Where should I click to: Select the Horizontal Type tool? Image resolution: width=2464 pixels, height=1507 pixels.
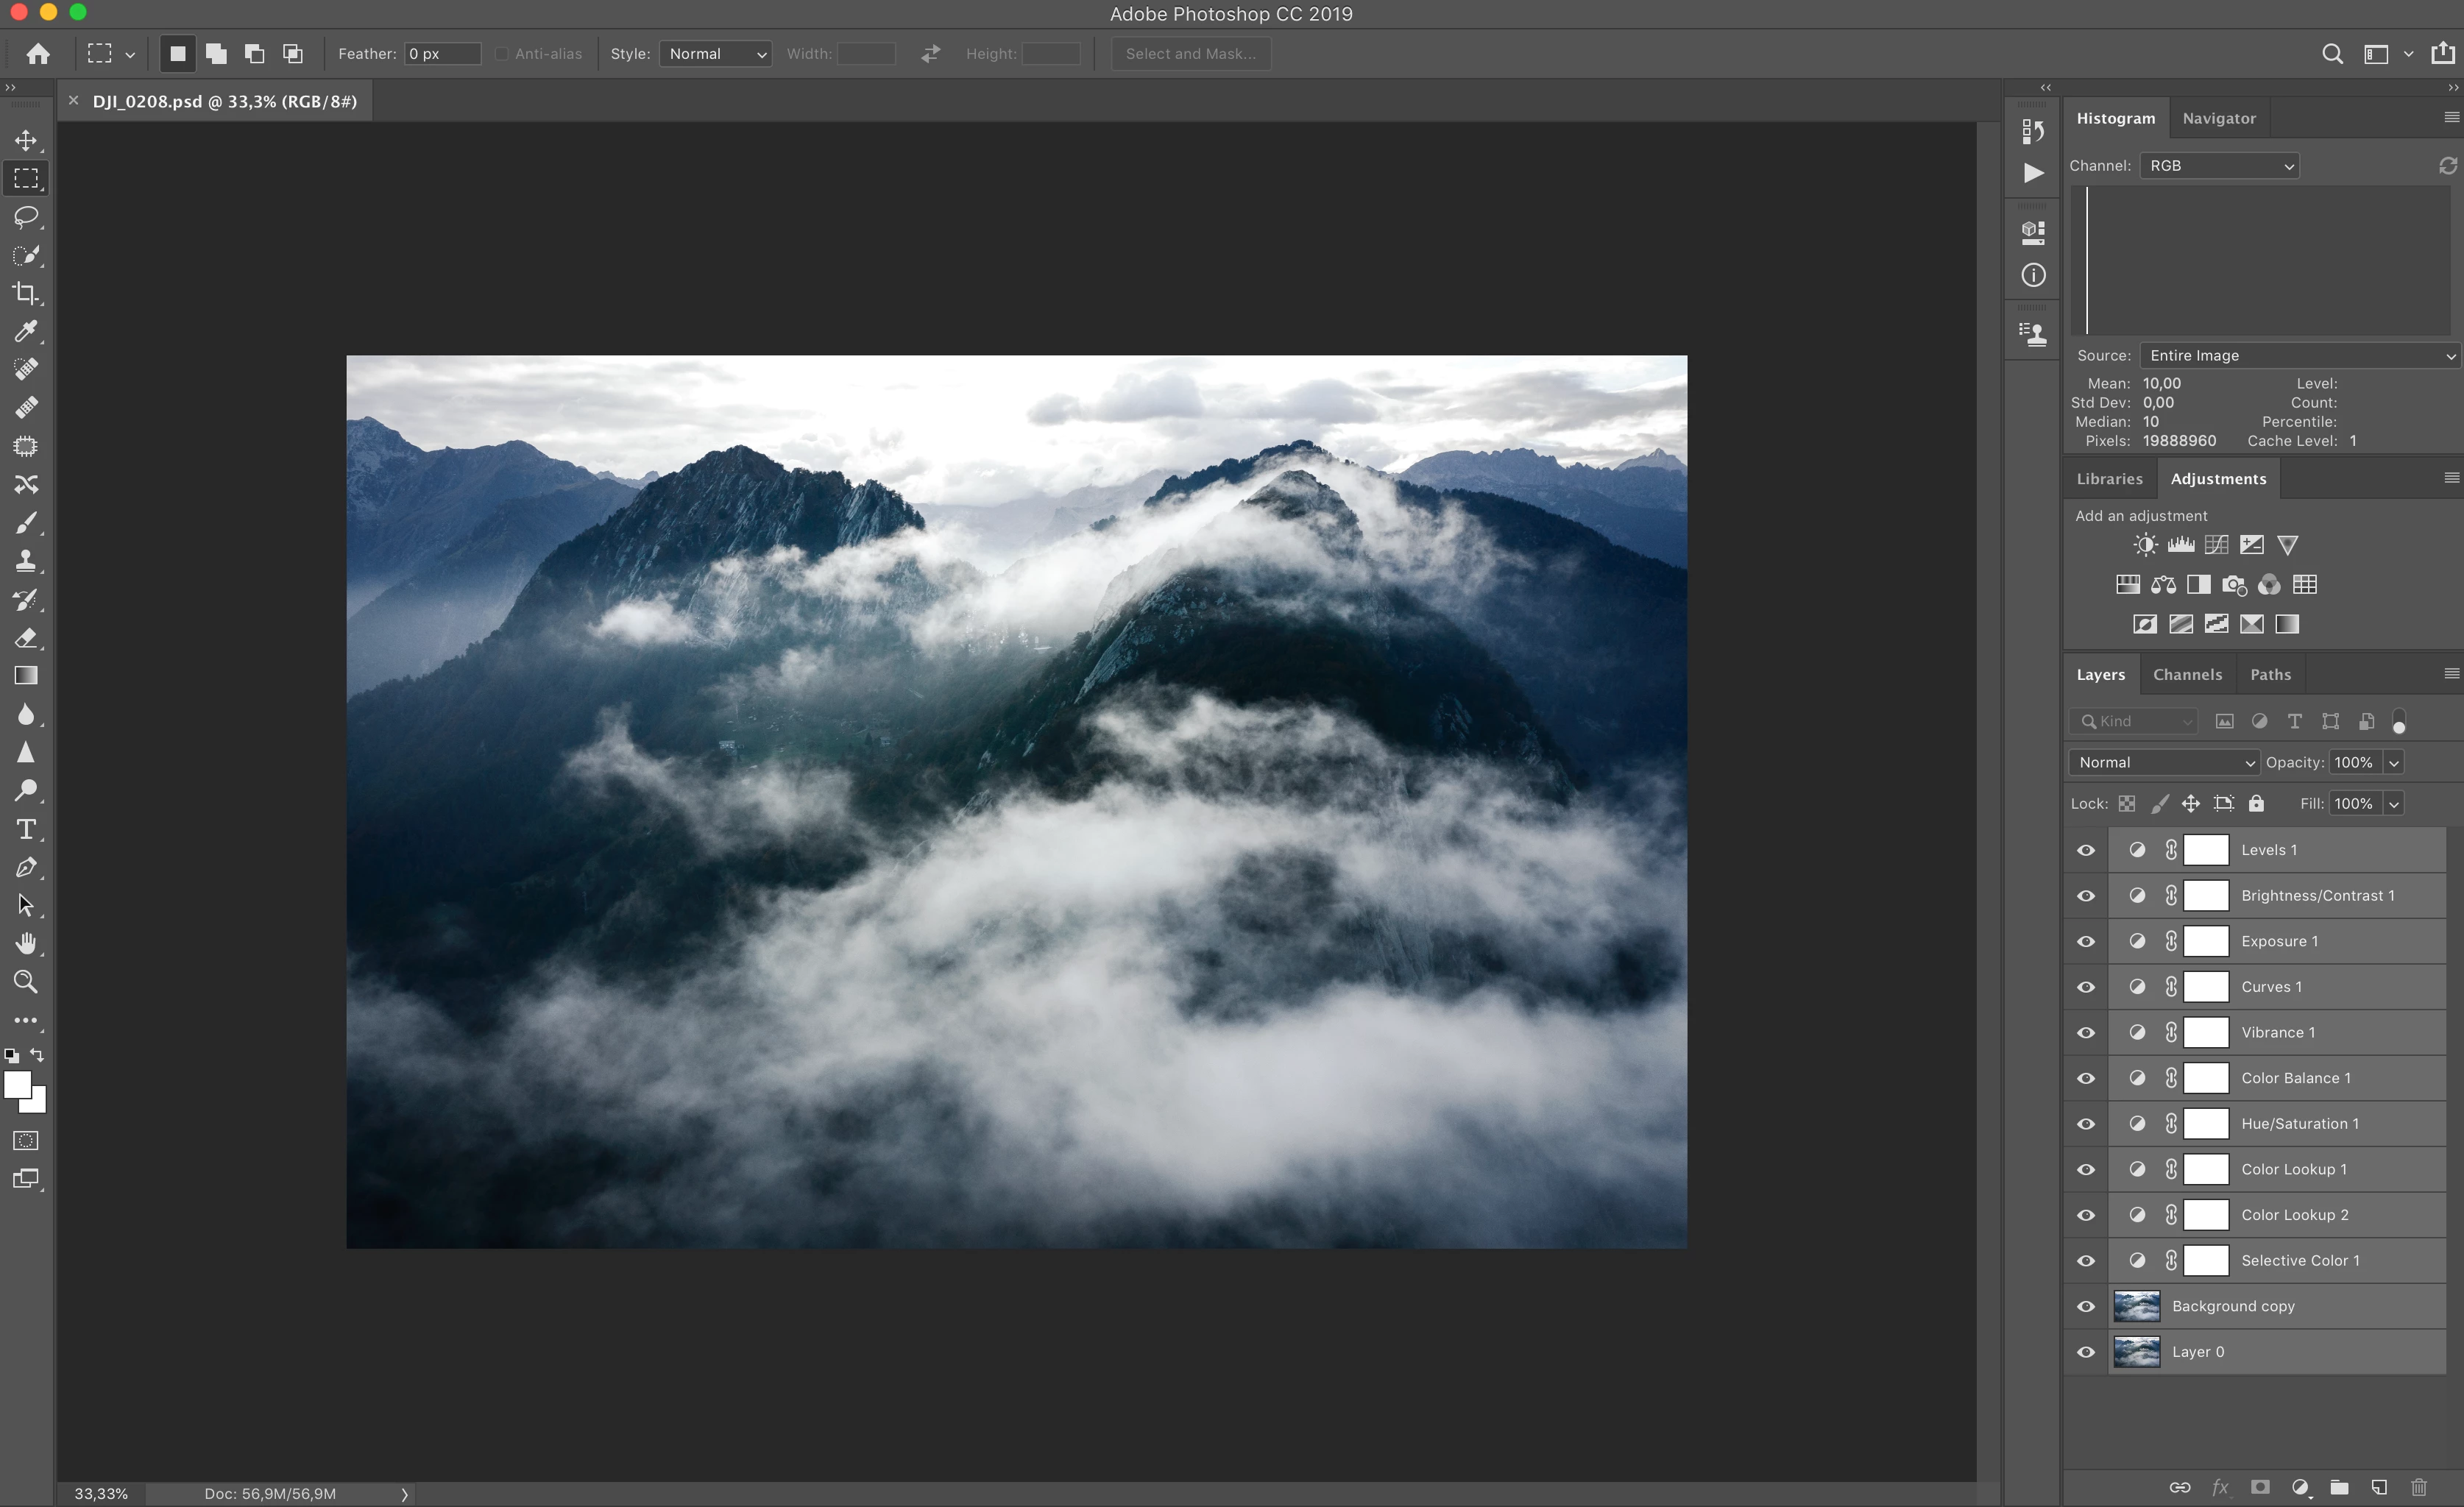(26, 829)
